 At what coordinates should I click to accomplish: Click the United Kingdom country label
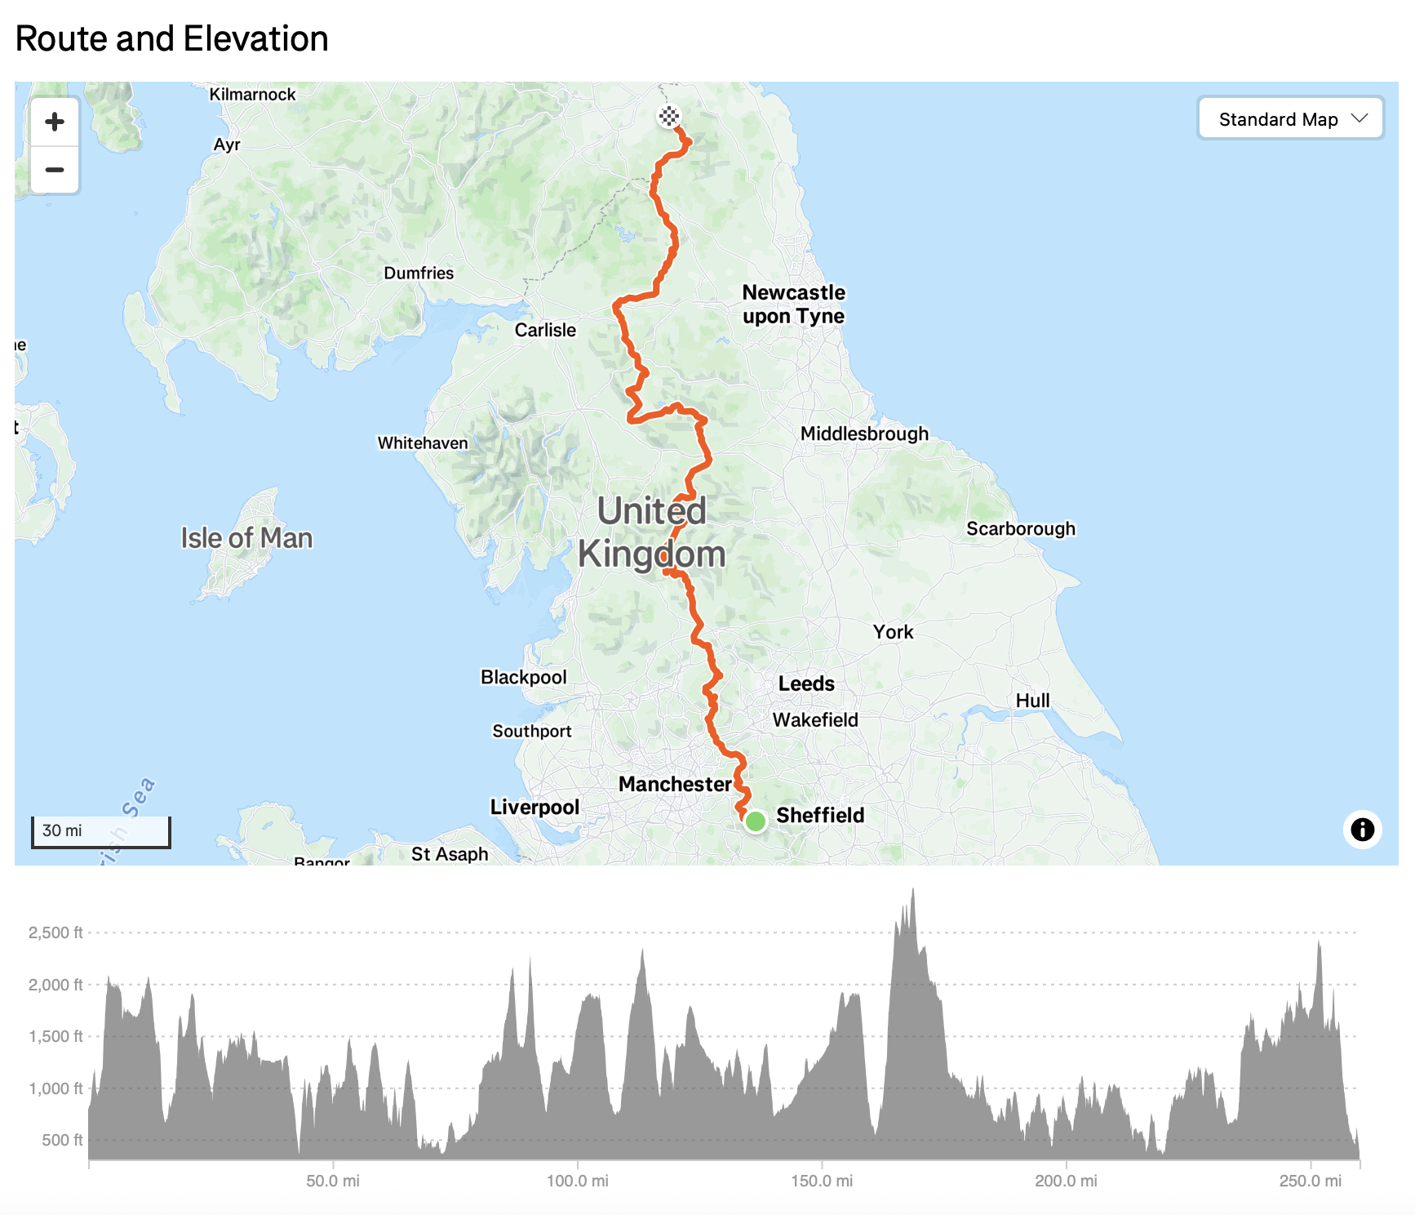[x=651, y=532]
